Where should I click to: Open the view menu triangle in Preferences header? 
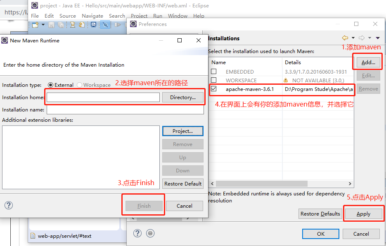[x=378, y=38]
